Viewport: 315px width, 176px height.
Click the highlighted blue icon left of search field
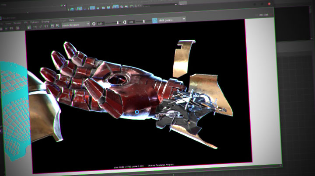116,7
